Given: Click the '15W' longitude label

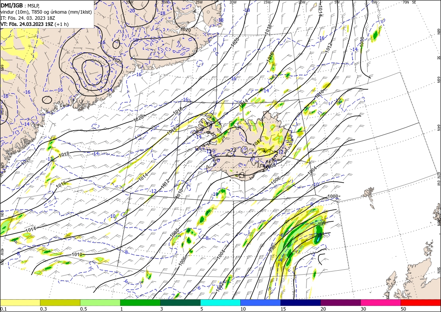Looking at the screenshot, I should click(267, 2).
